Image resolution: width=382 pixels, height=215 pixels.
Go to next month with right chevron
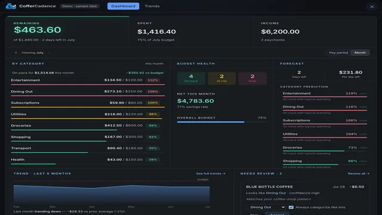(49, 53)
